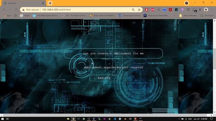Open a new browser tab with plus button

pyautogui.click(x=50, y=3)
